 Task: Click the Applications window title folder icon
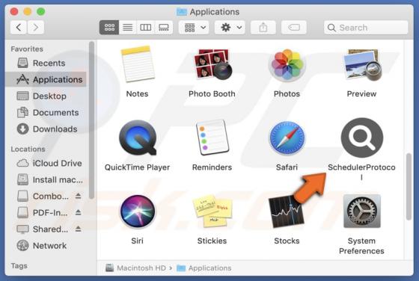(x=182, y=12)
